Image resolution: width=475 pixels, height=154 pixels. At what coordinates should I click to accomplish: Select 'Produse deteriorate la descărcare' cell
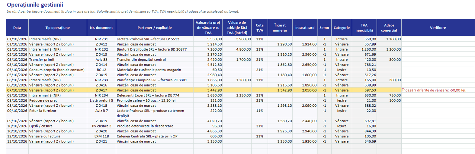pyautogui.click(x=155, y=126)
